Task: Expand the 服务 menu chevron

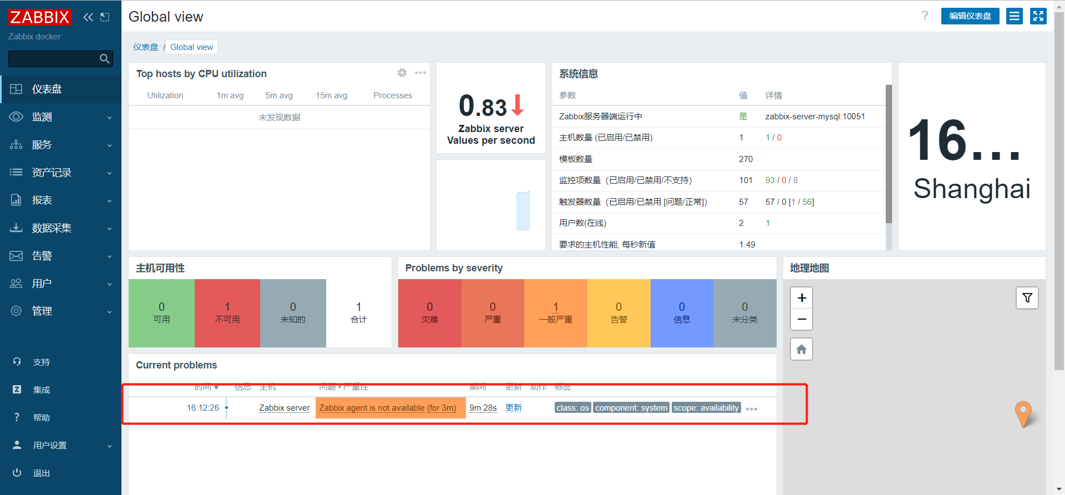Action: [109, 145]
